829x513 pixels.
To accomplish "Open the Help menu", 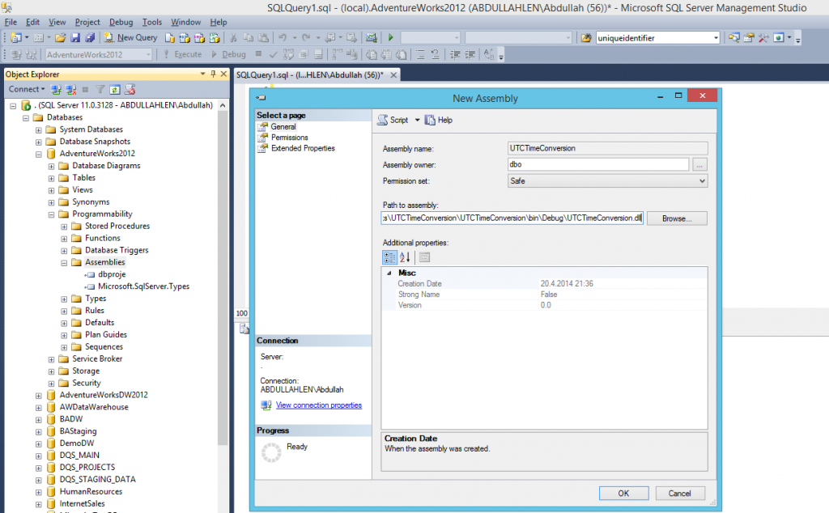I will pos(219,22).
